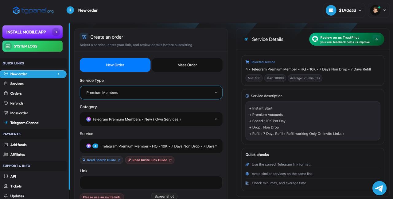393x199 pixels.
Task: Click the Orders bag icon
Action: 6,93
